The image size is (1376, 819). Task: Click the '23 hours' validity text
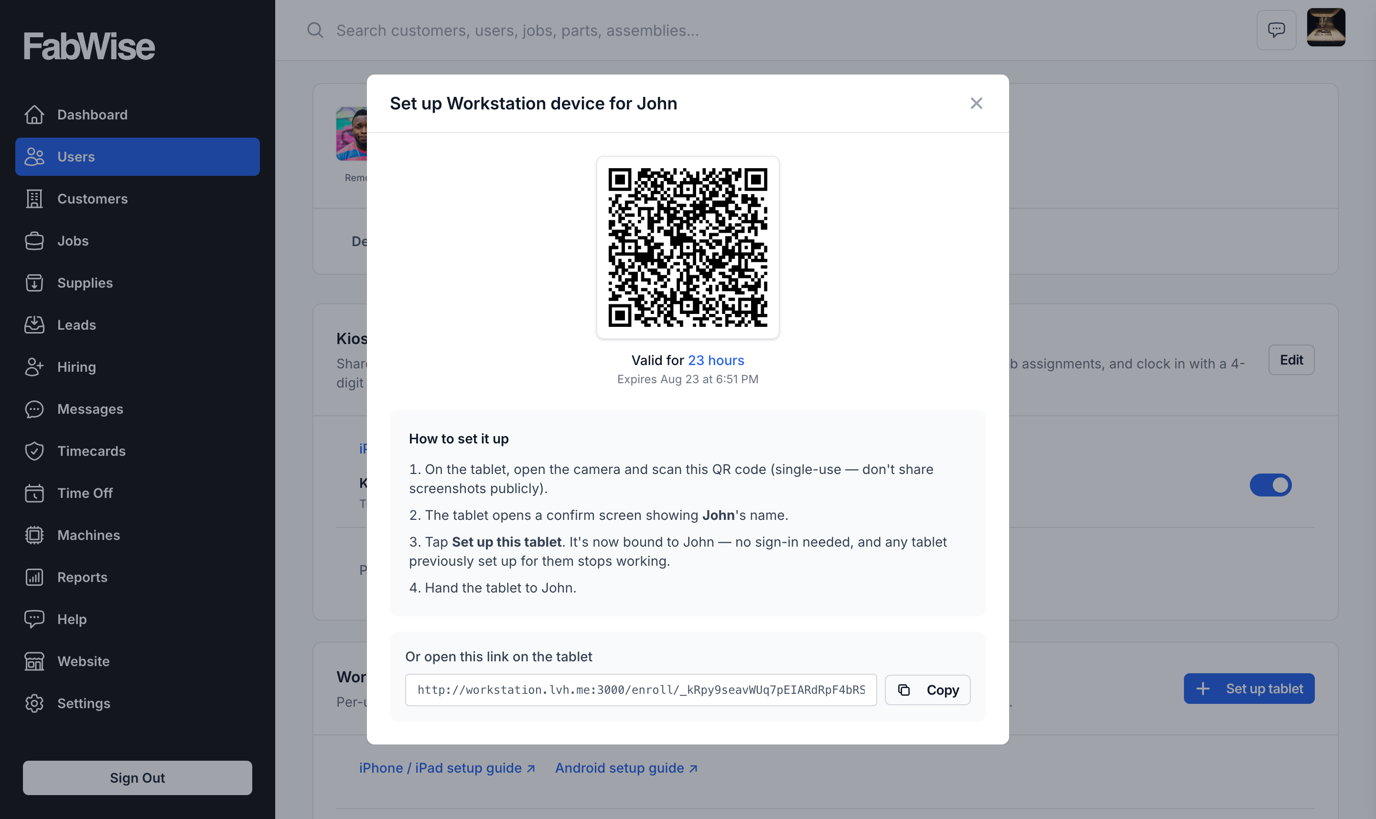point(716,360)
